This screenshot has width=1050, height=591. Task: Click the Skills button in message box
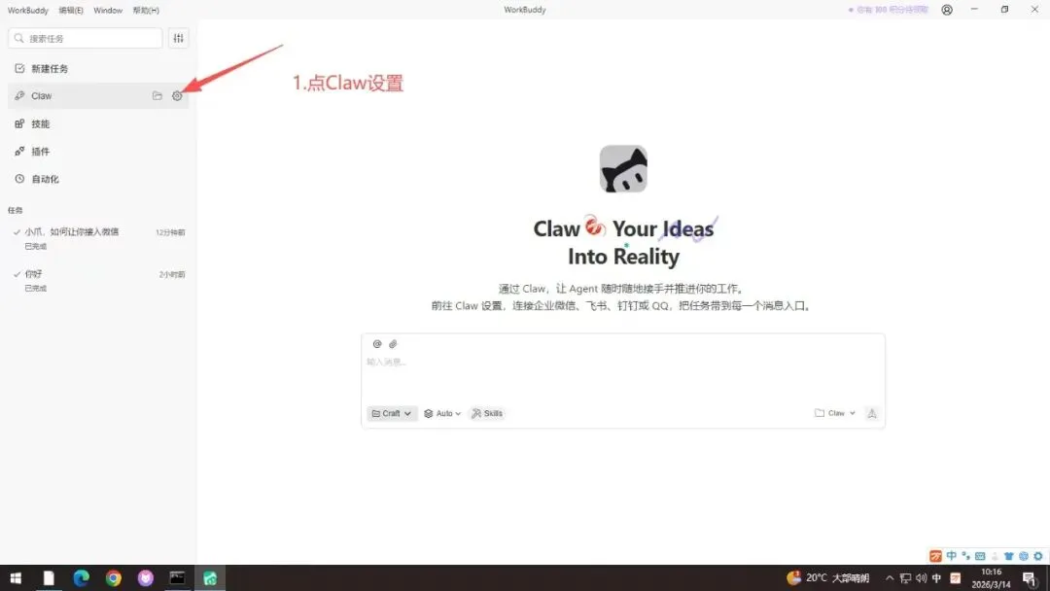coord(487,414)
